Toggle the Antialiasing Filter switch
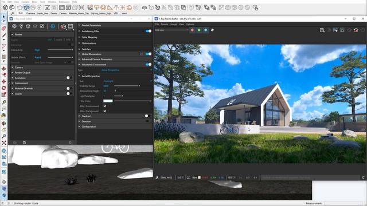This screenshot has width=367, height=206. pyautogui.click(x=148, y=31)
